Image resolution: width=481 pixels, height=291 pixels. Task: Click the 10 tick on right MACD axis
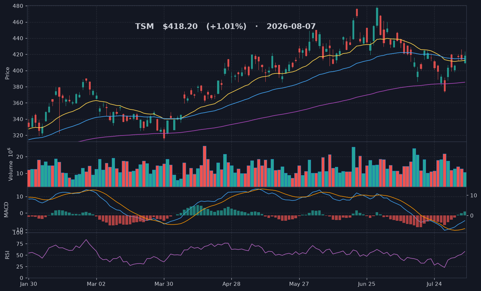tap(474, 195)
